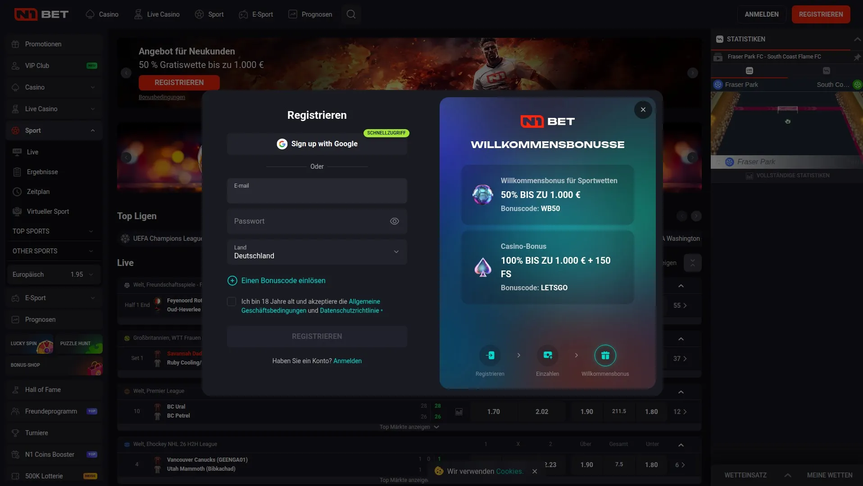Image resolution: width=863 pixels, height=486 pixels.
Task: Open Live Casino in top navigation
Action: (x=157, y=14)
